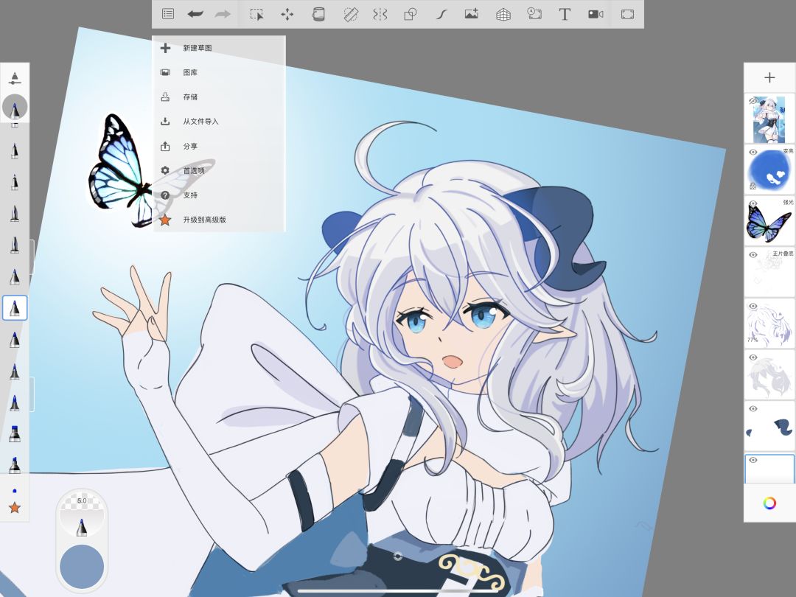Show the hidden reference character layer
The height and width of the screenshot is (597, 796).
pyautogui.click(x=753, y=101)
